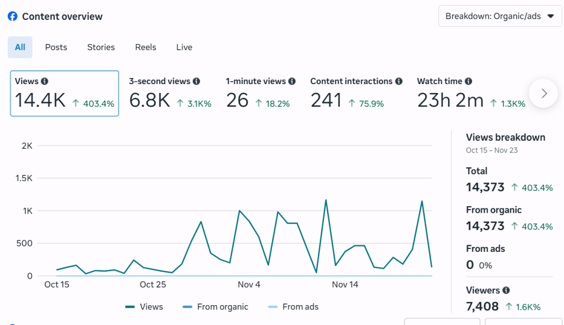Select the Views 14.4K metric card
Image resolution: width=564 pixels, height=325 pixels.
(x=64, y=93)
